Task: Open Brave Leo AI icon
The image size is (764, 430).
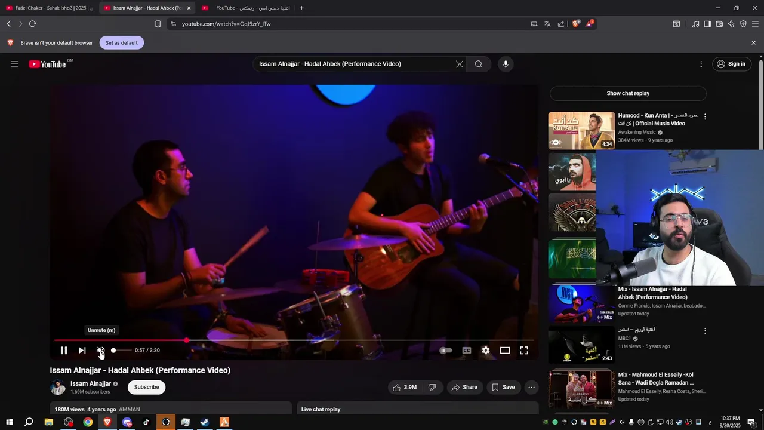Action: (731, 24)
